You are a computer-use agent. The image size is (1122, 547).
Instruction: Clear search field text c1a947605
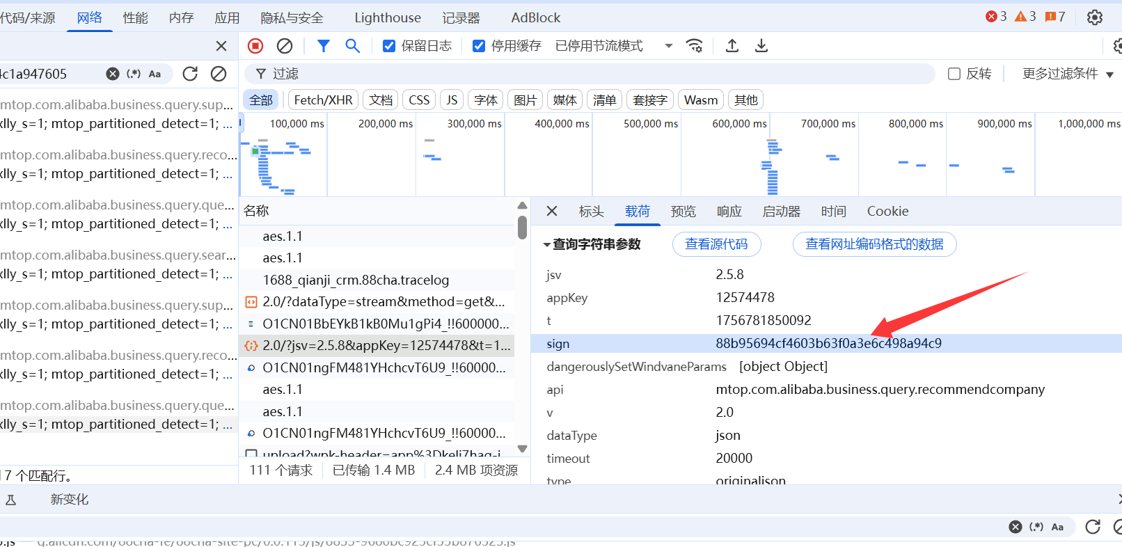[112, 74]
